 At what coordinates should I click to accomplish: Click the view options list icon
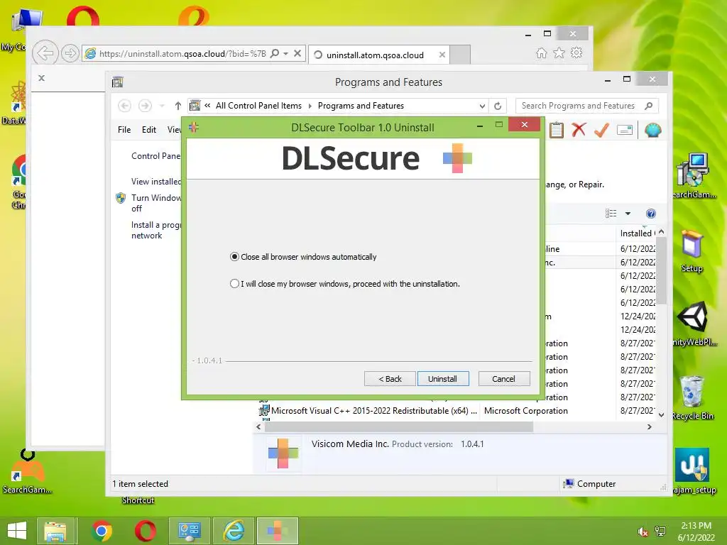click(611, 214)
